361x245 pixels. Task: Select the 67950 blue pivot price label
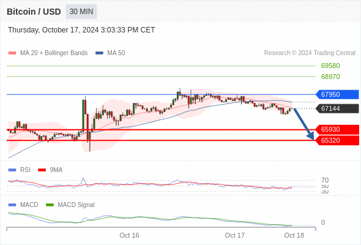pos(337,94)
